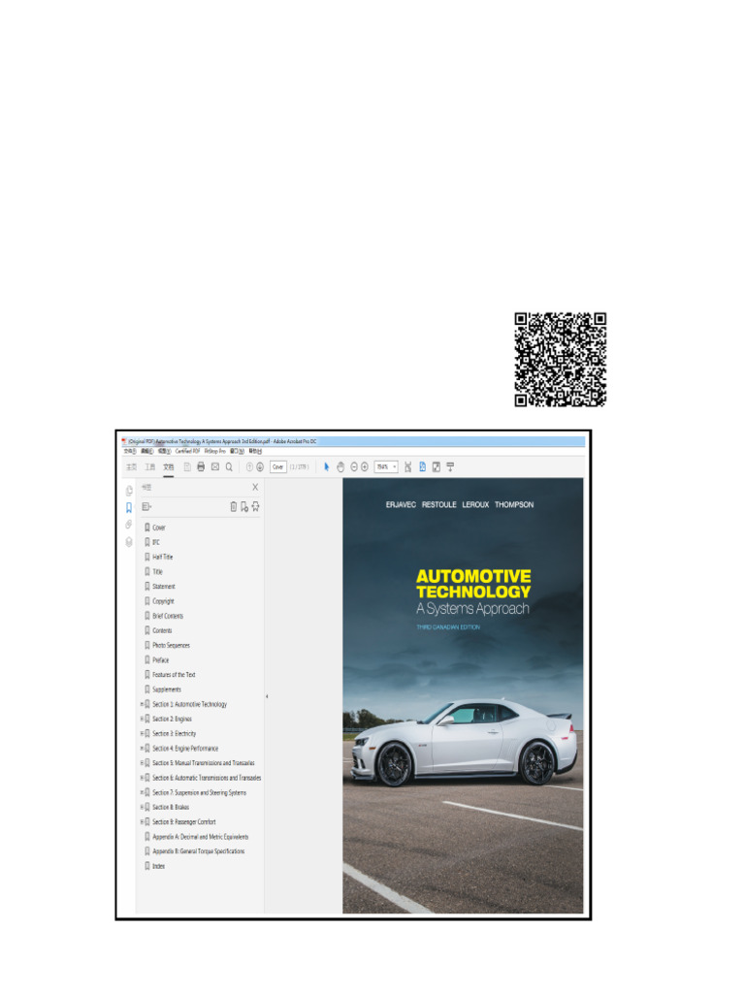Image resolution: width=745 pixels, height=993 pixels.
Task: Open the Window (W) menu
Action: click(237, 452)
